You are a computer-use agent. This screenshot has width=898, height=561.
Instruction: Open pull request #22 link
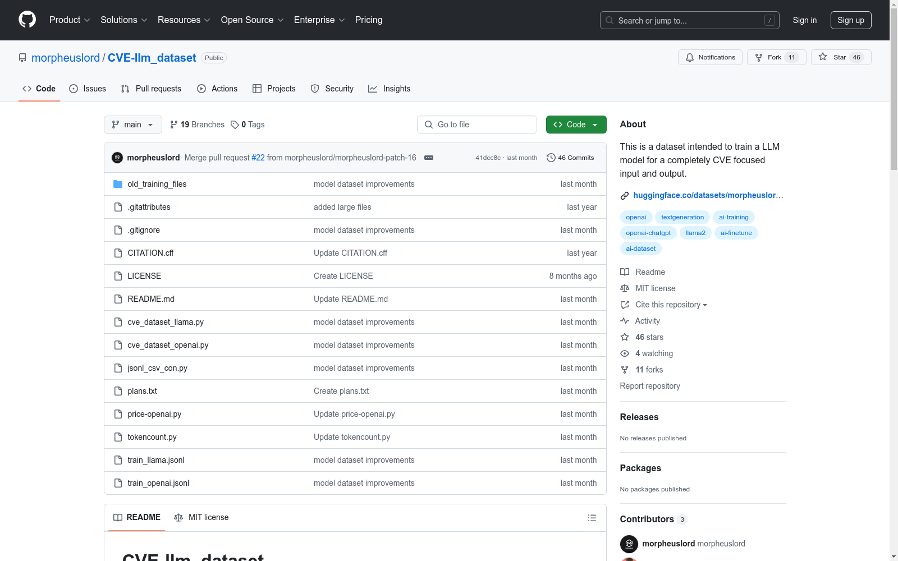[258, 158]
